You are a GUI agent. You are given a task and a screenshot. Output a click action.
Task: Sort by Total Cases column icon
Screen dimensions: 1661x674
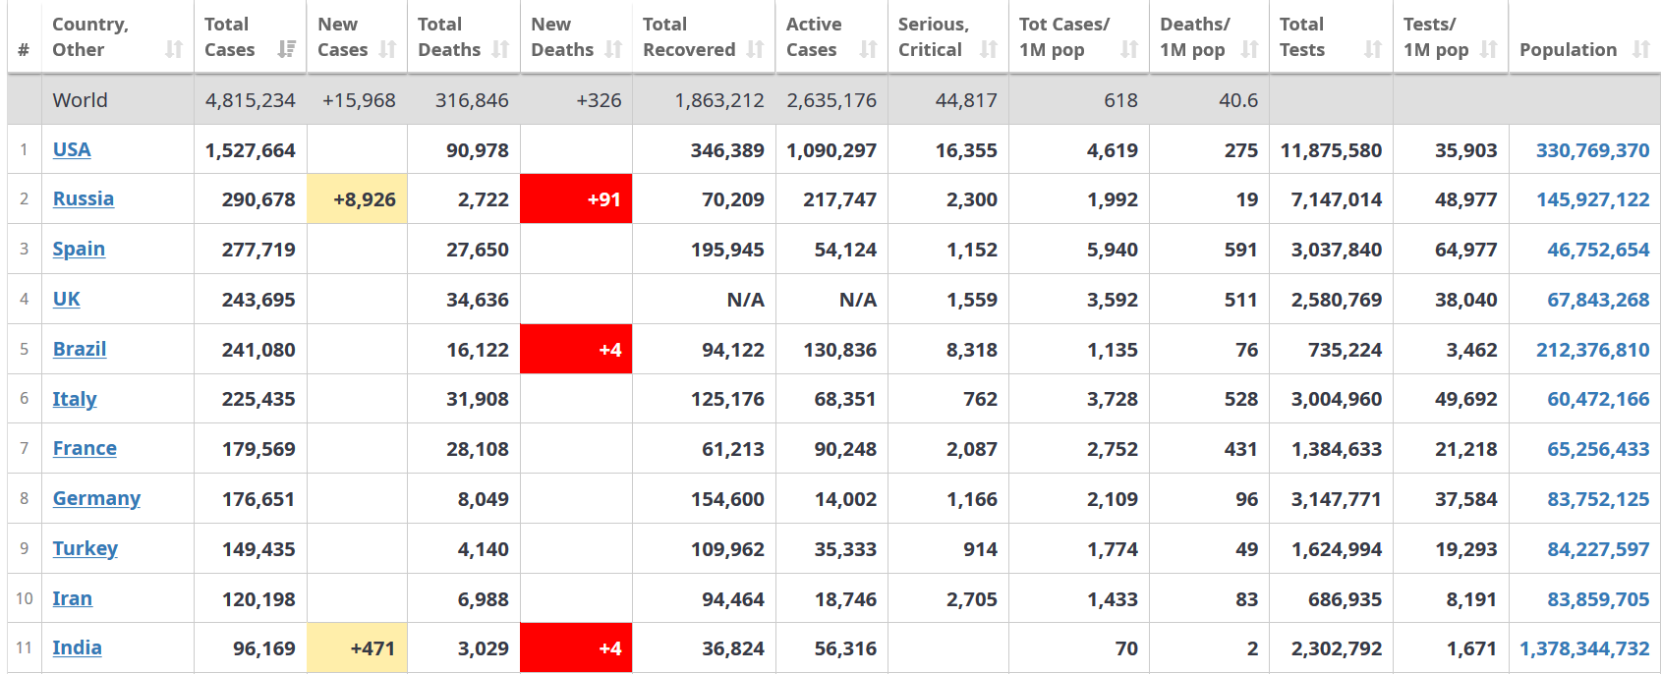287,49
